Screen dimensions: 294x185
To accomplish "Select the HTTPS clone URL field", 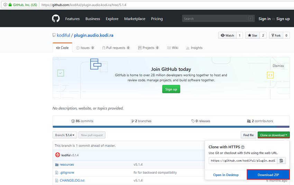I will 243,160.
